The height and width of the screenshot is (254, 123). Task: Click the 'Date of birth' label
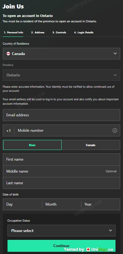(x=11, y=194)
